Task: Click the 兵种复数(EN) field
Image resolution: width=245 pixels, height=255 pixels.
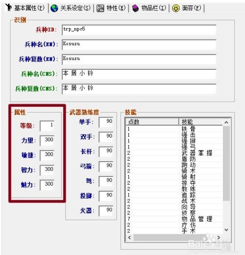Action: click(139, 59)
